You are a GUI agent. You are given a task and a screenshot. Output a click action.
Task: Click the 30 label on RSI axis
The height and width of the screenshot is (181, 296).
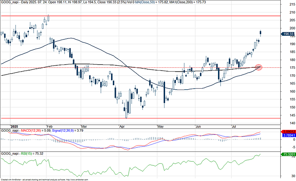click(293, 176)
